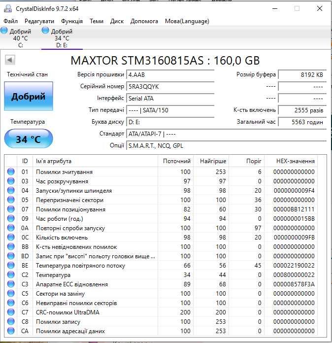Click the serial number field 5RA3QQYK
Screen dimensions: 332x343
[x=170, y=86]
